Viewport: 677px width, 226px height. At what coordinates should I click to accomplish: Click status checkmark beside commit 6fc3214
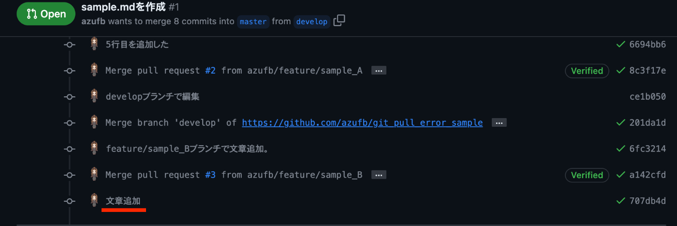coord(621,149)
